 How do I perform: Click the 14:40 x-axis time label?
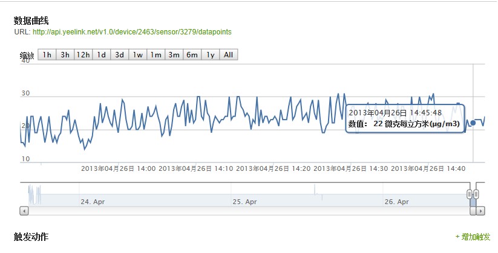(x=428, y=168)
